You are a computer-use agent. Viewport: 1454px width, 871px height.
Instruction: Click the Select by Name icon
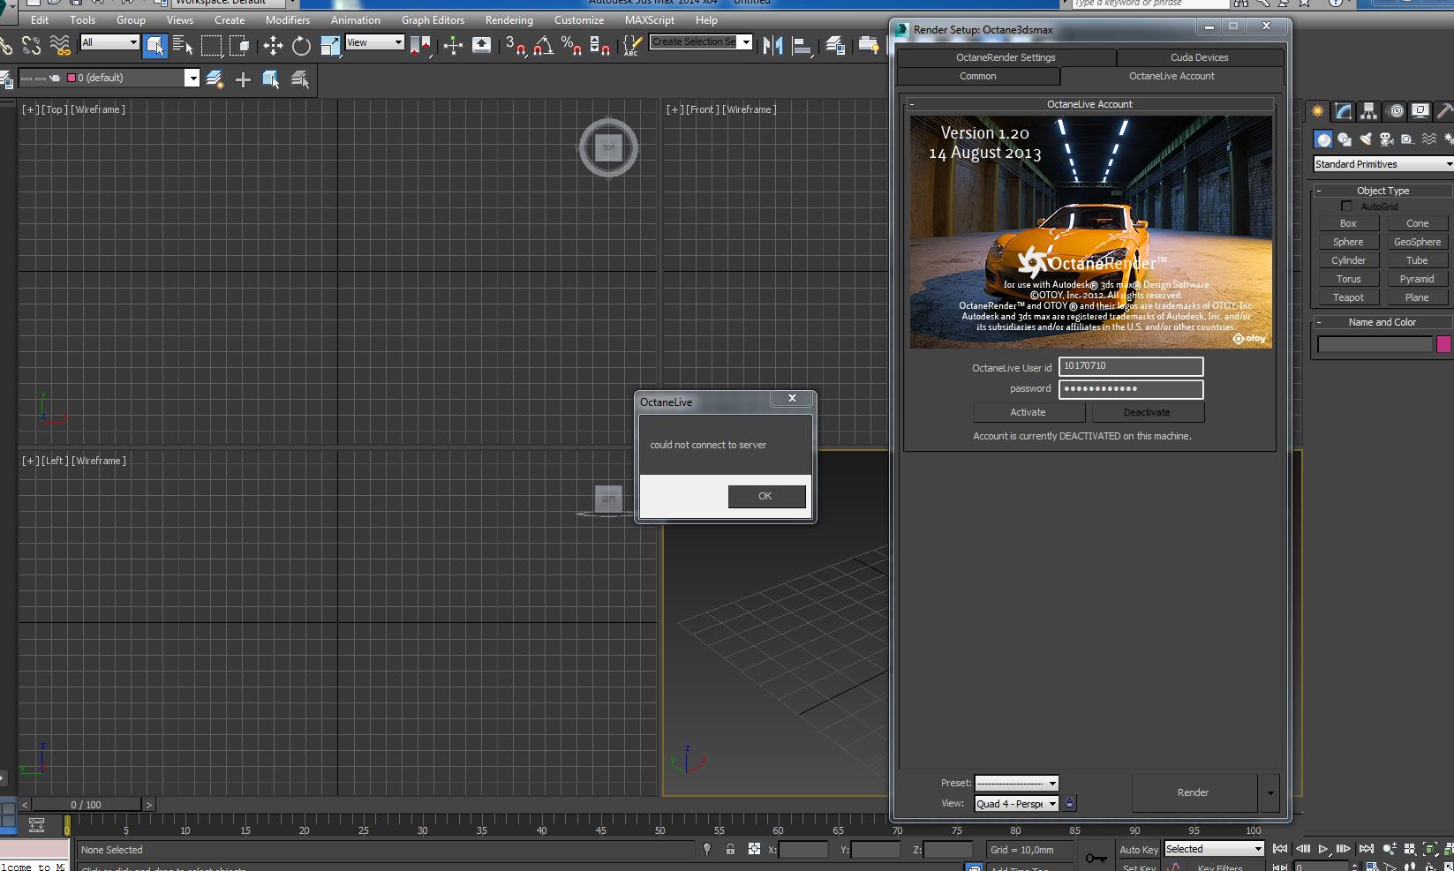click(x=183, y=46)
